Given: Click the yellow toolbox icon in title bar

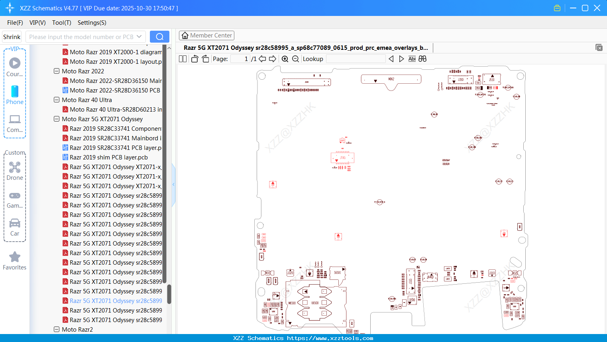Looking at the screenshot, I should click(x=557, y=8).
